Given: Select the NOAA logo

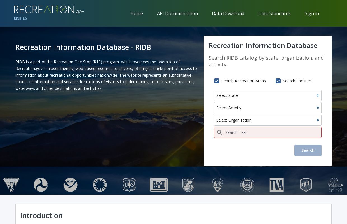Looking at the screenshot, I should (x=70, y=185).
